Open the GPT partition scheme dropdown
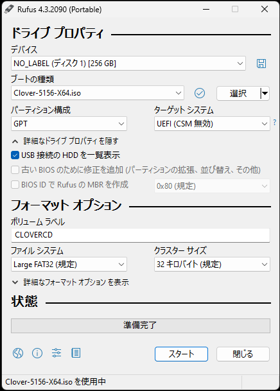The width and height of the screenshot is (280, 391). (x=69, y=124)
